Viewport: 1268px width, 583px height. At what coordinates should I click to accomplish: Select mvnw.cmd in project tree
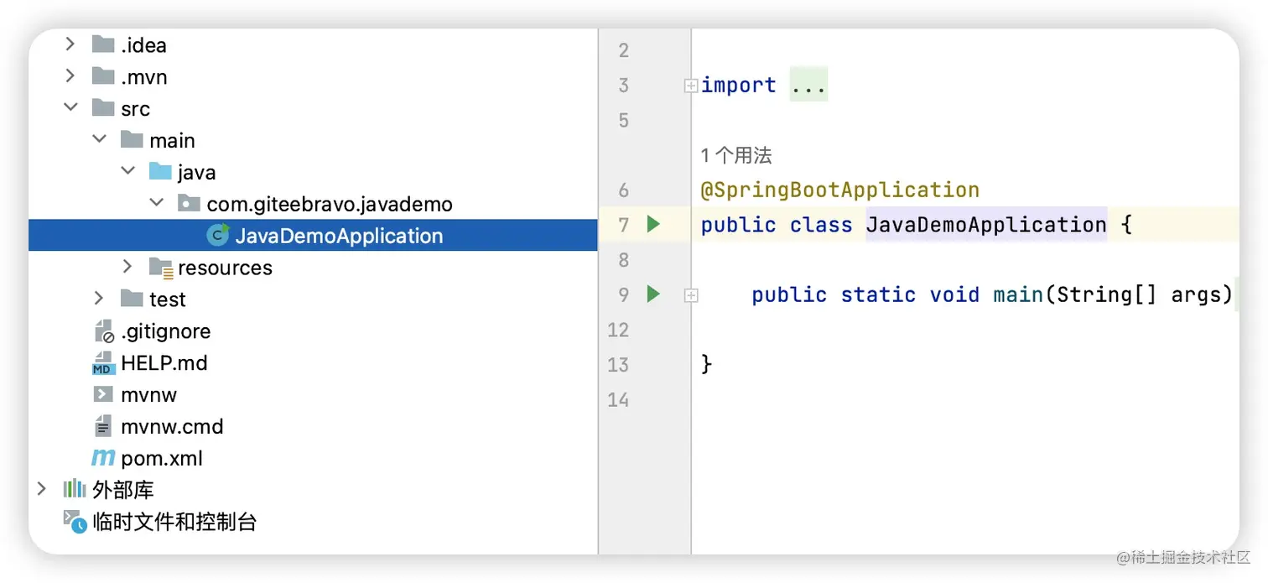172,426
